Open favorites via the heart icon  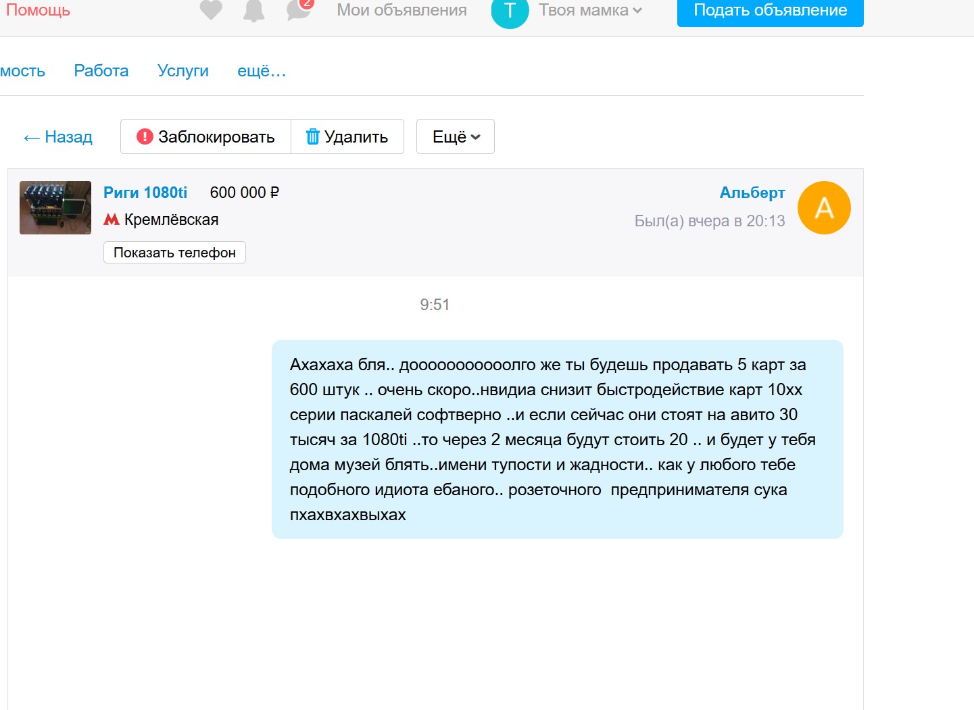(x=211, y=10)
